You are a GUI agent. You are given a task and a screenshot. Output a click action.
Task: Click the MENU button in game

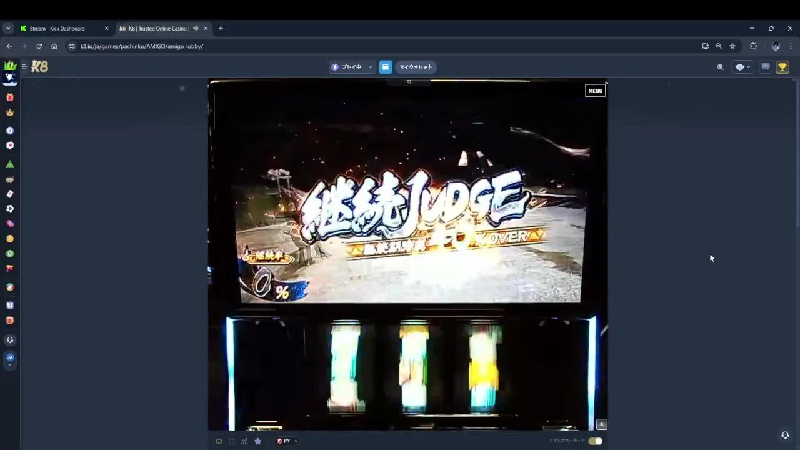595,91
